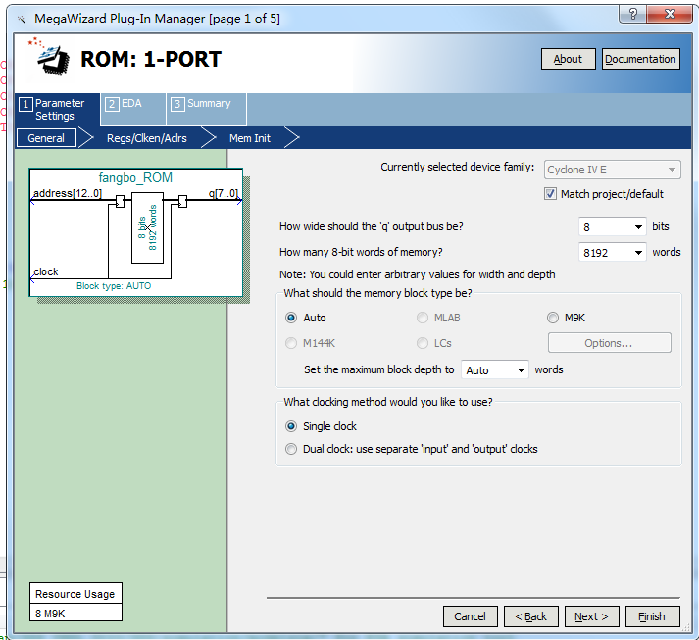This screenshot has width=699, height=640.
Task: Click the q[7..0] output port label
Action: 223,193
